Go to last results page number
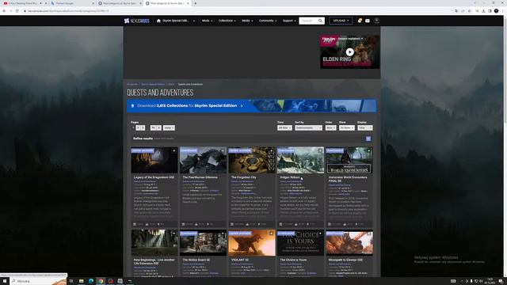507x285 pixels. click(153, 128)
